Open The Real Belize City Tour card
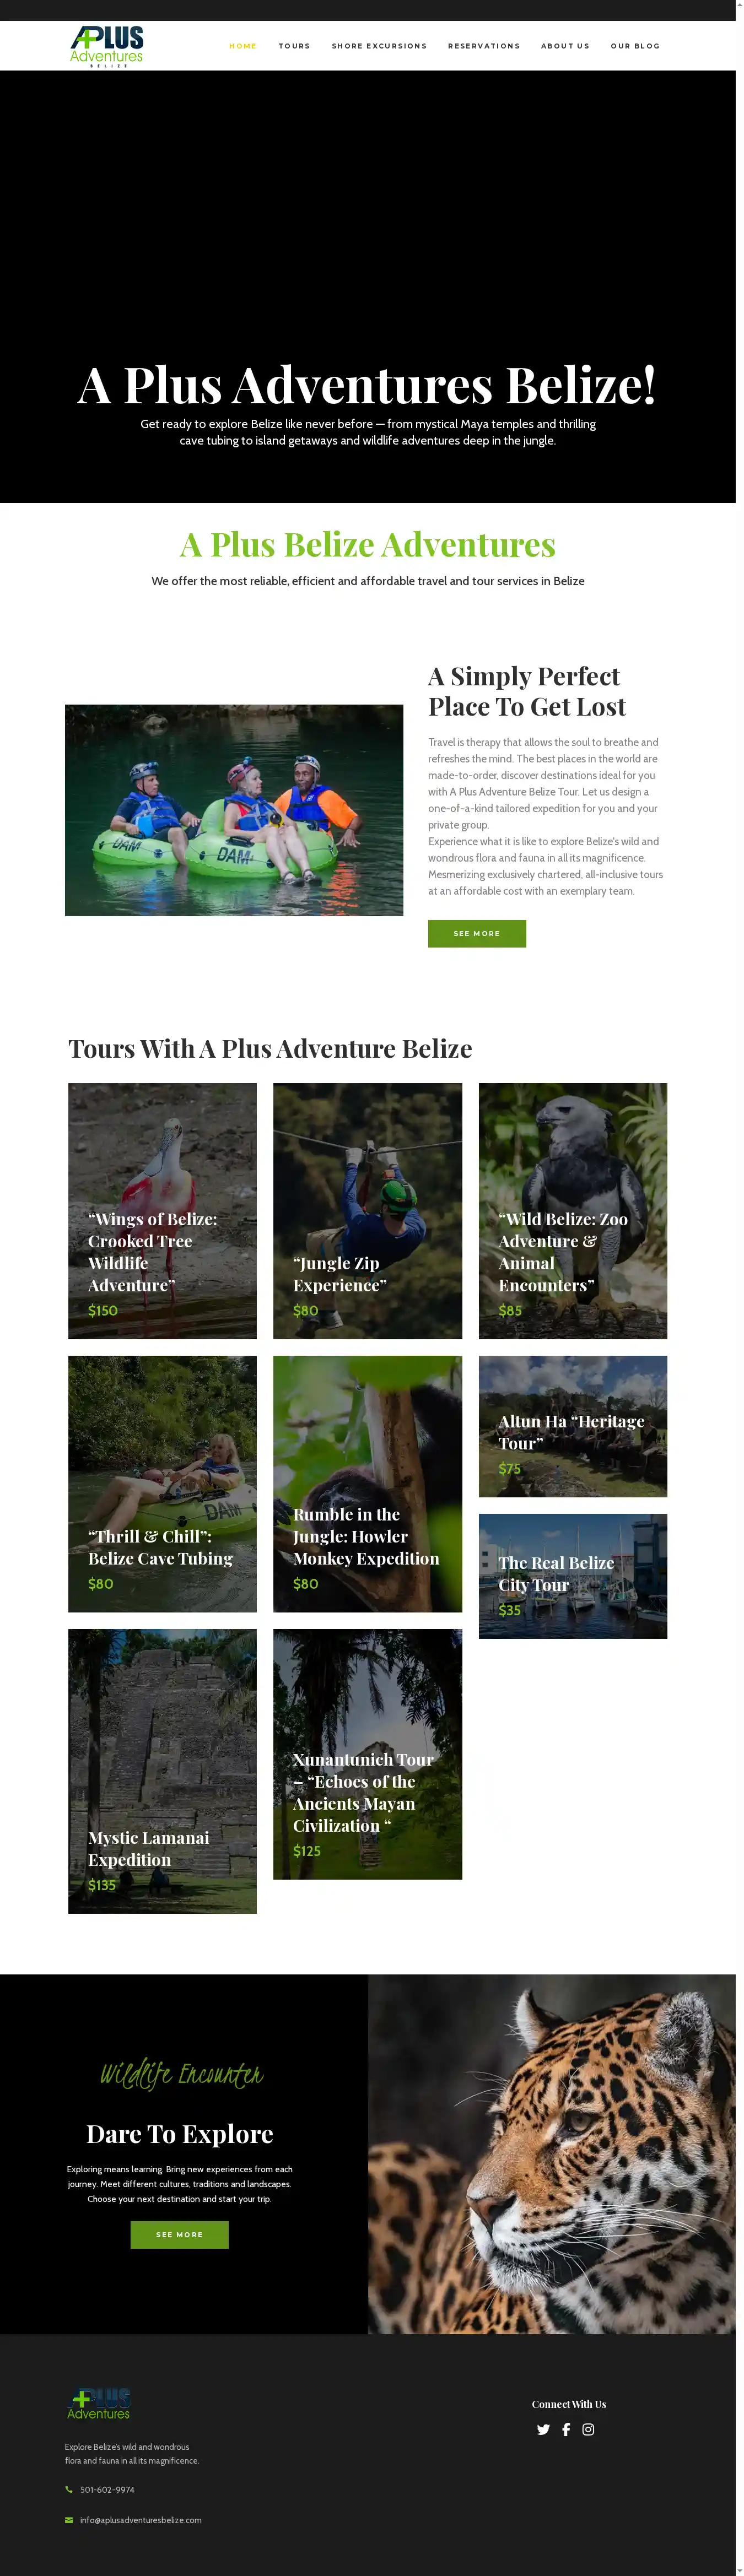The height and width of the screenshot is (2576, 744). 572,1575
